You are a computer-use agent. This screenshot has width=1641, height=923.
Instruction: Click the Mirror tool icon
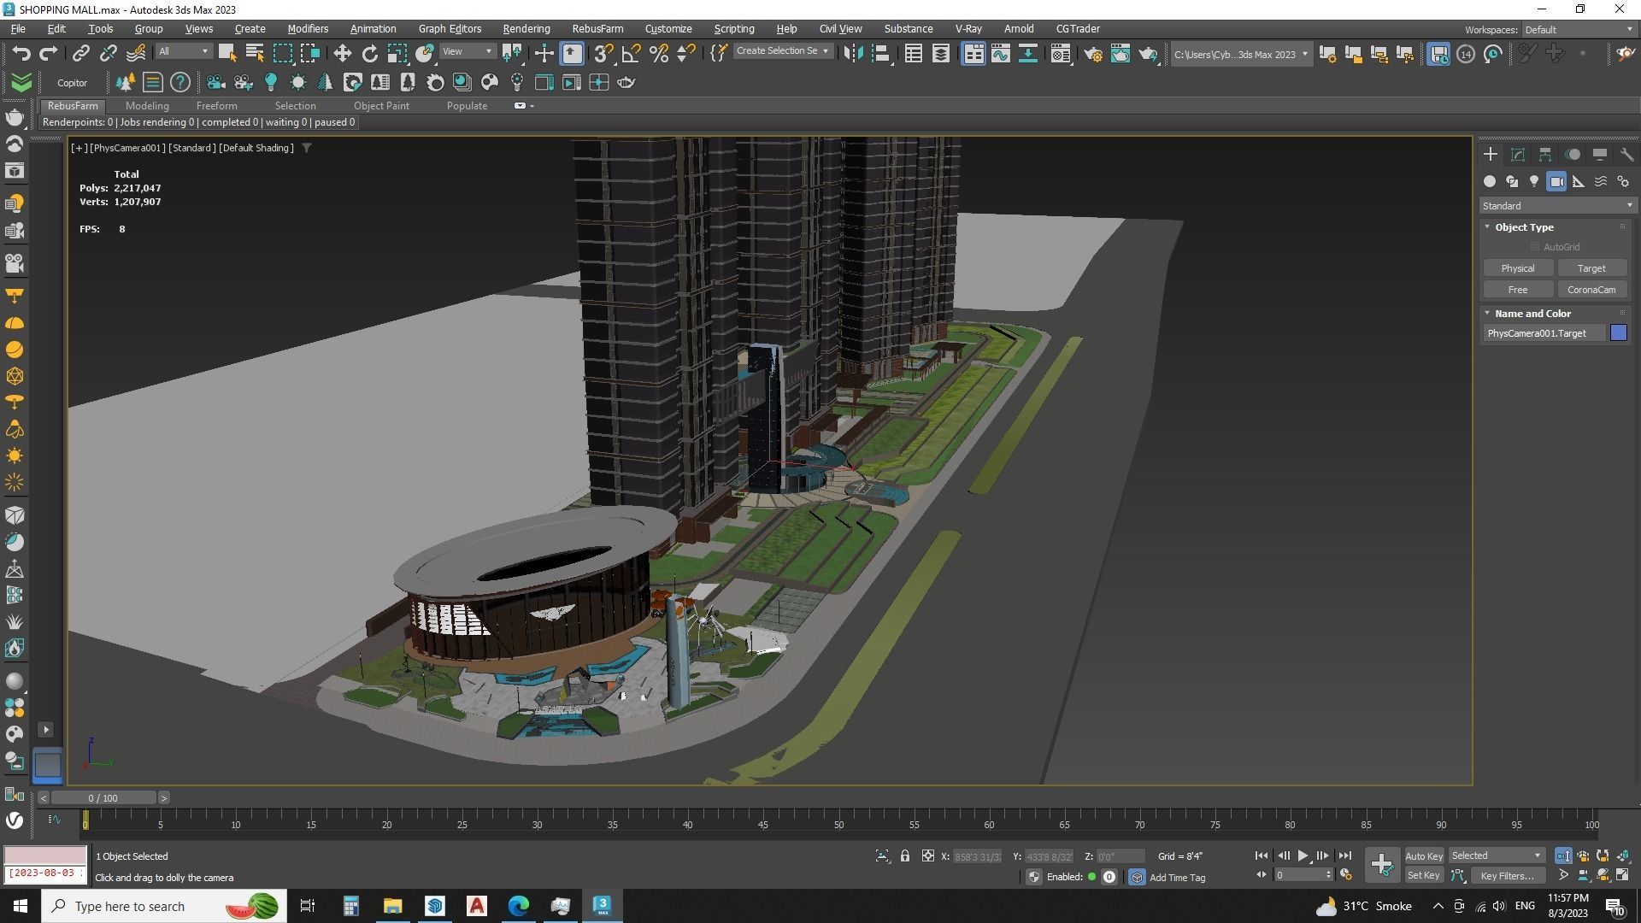tap(852, 53)
